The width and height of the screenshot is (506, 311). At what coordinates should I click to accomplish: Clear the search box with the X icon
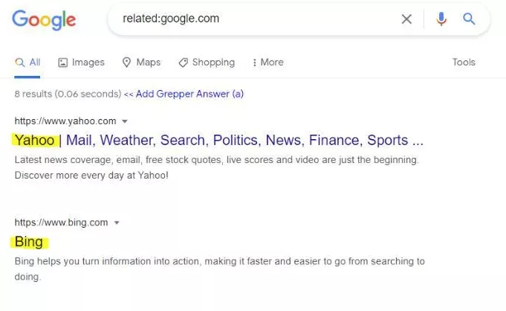[406, 19]
